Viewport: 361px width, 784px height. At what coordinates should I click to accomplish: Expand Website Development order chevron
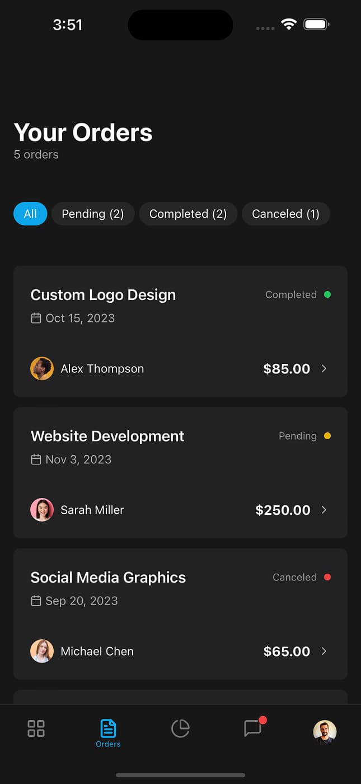point(324,510)
